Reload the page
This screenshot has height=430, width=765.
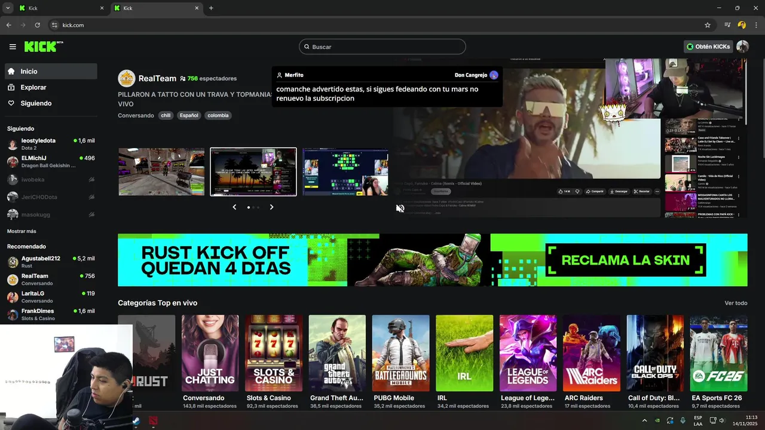(37, 25)
